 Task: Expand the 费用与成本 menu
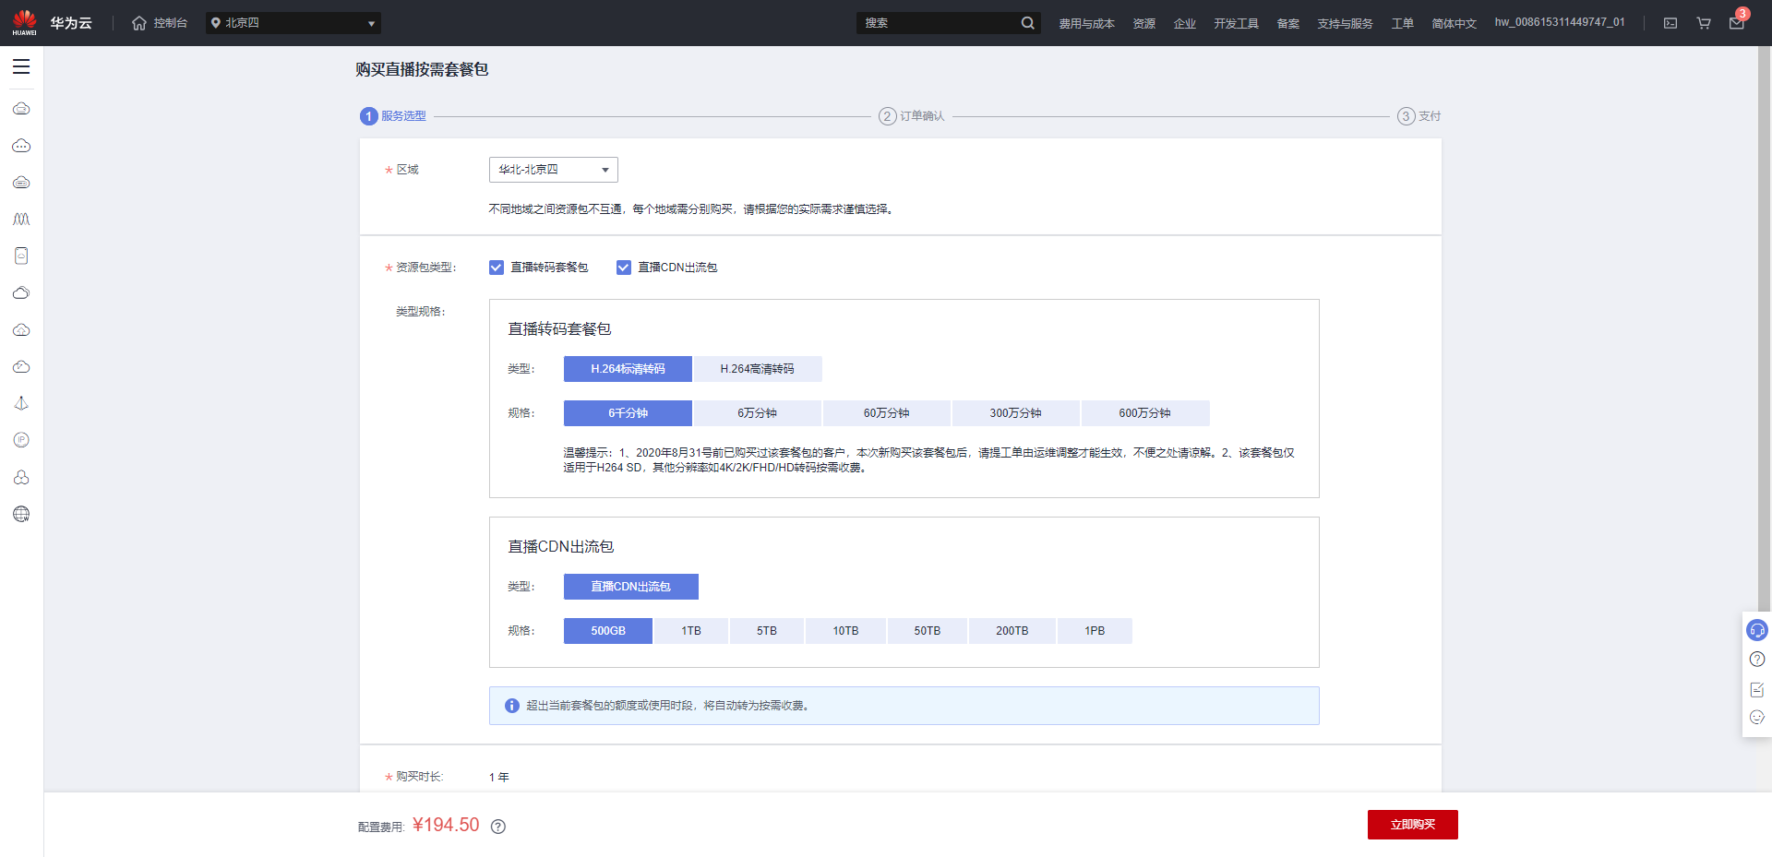(x=1087, y=23)
